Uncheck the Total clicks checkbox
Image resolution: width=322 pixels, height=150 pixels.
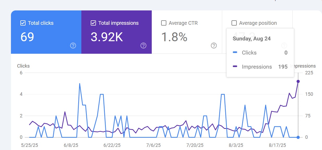23,23
